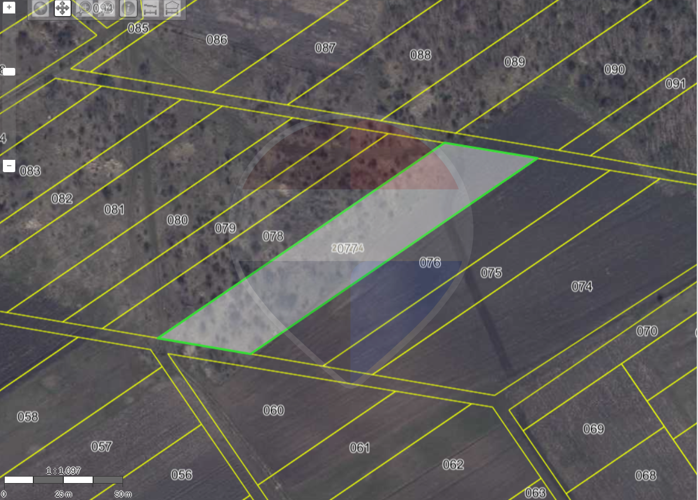Select the pan map tool
This screenshot has width=698, height=500.
[63, 8]
